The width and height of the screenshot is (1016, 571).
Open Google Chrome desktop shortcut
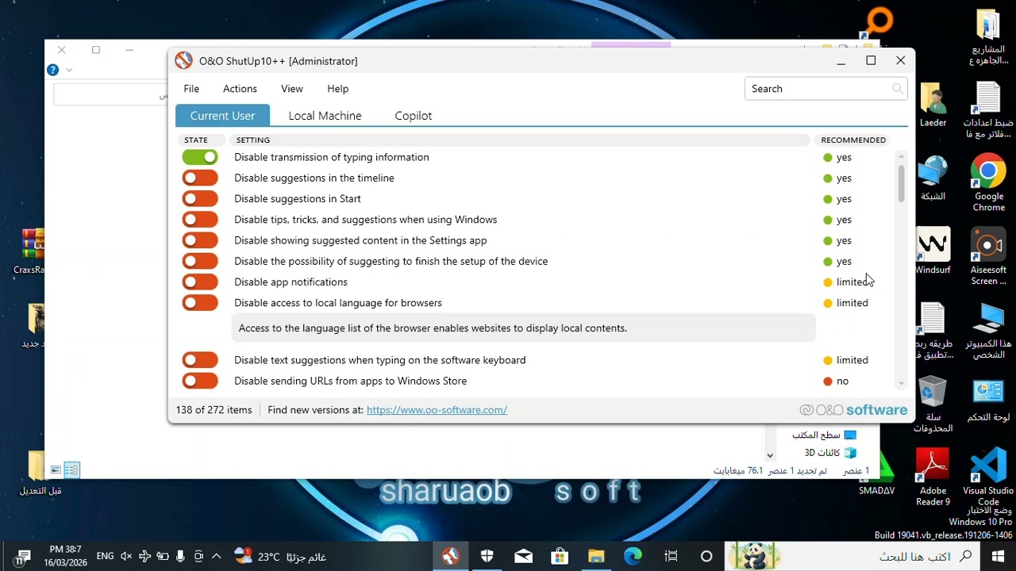coord(988,183)
